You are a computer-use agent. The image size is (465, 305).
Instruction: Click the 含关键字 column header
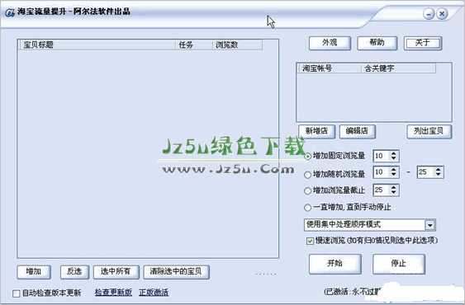pyautogui.click(x=398, y=68)
